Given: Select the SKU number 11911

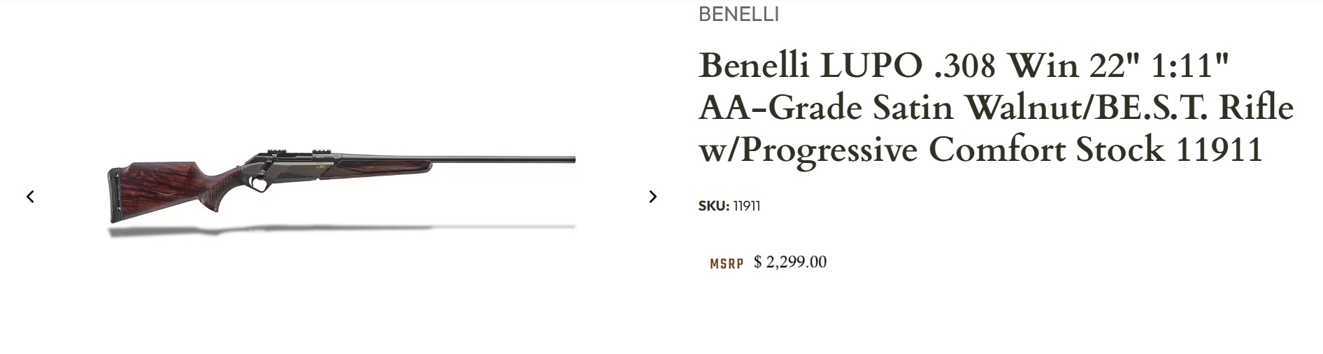Looking at the screenshot, I should click(746, 206).
